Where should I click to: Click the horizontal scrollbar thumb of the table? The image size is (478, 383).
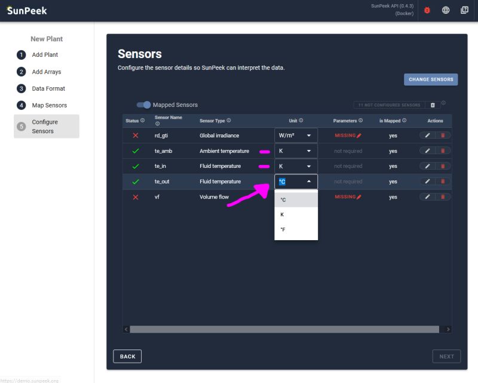pos(284,329)
